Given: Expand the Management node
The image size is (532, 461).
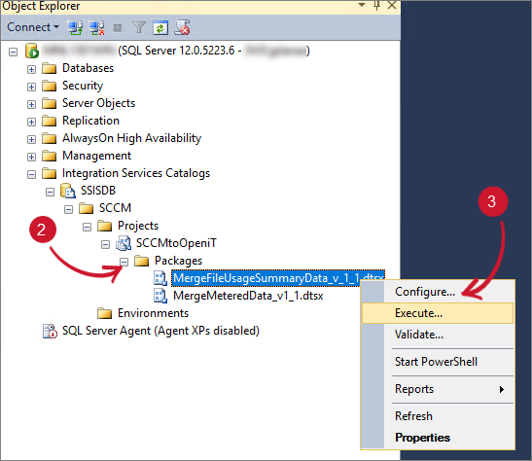Looking at the screenshot, I should [x=31, y=157].
